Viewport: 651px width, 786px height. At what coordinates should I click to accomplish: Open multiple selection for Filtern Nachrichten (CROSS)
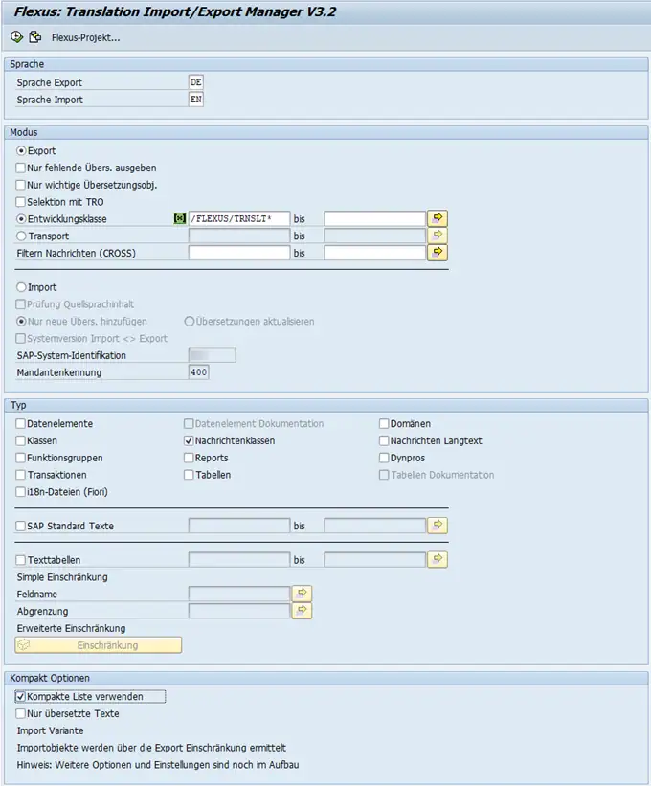438,253
